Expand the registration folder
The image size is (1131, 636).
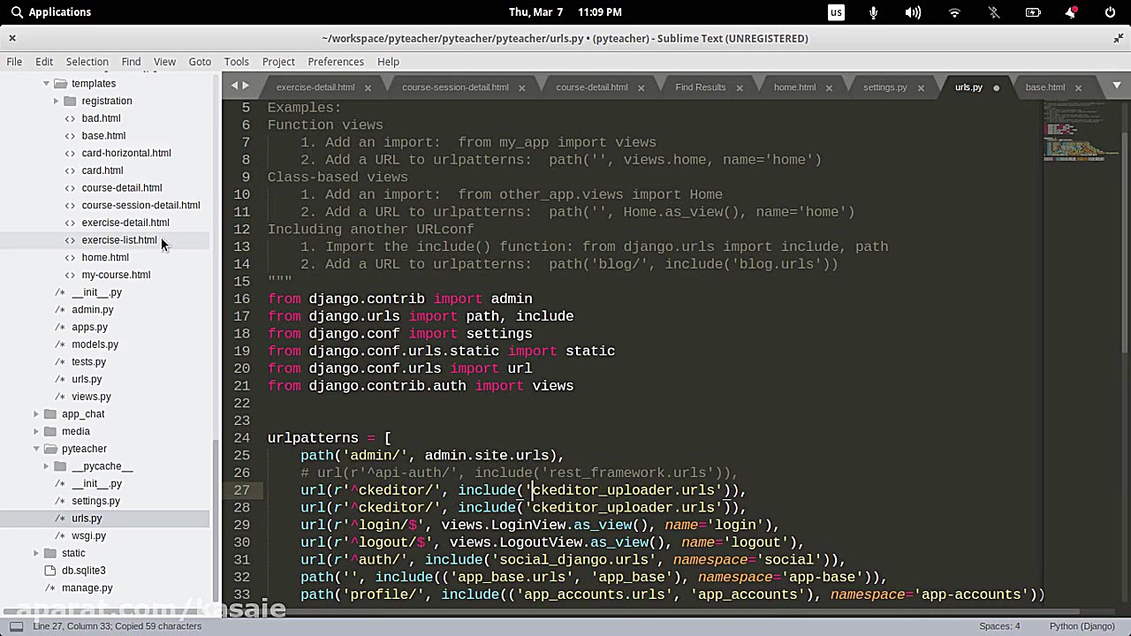point(57,102)
